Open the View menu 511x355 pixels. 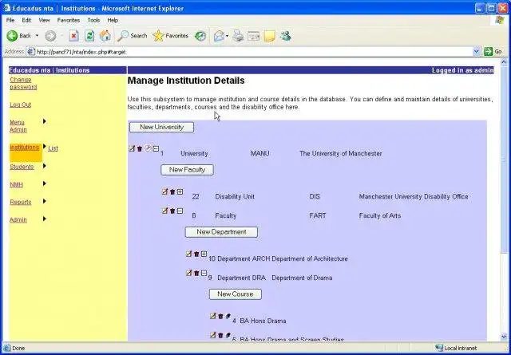[x=45, y=20]
